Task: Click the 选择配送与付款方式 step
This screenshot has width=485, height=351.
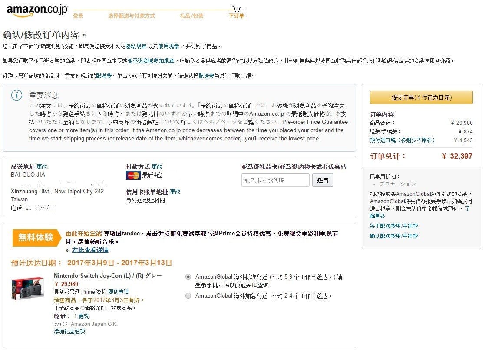Action: point(132,16)
